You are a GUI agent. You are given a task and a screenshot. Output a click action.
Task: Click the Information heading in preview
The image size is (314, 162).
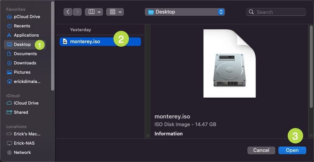tap(168, 134)
